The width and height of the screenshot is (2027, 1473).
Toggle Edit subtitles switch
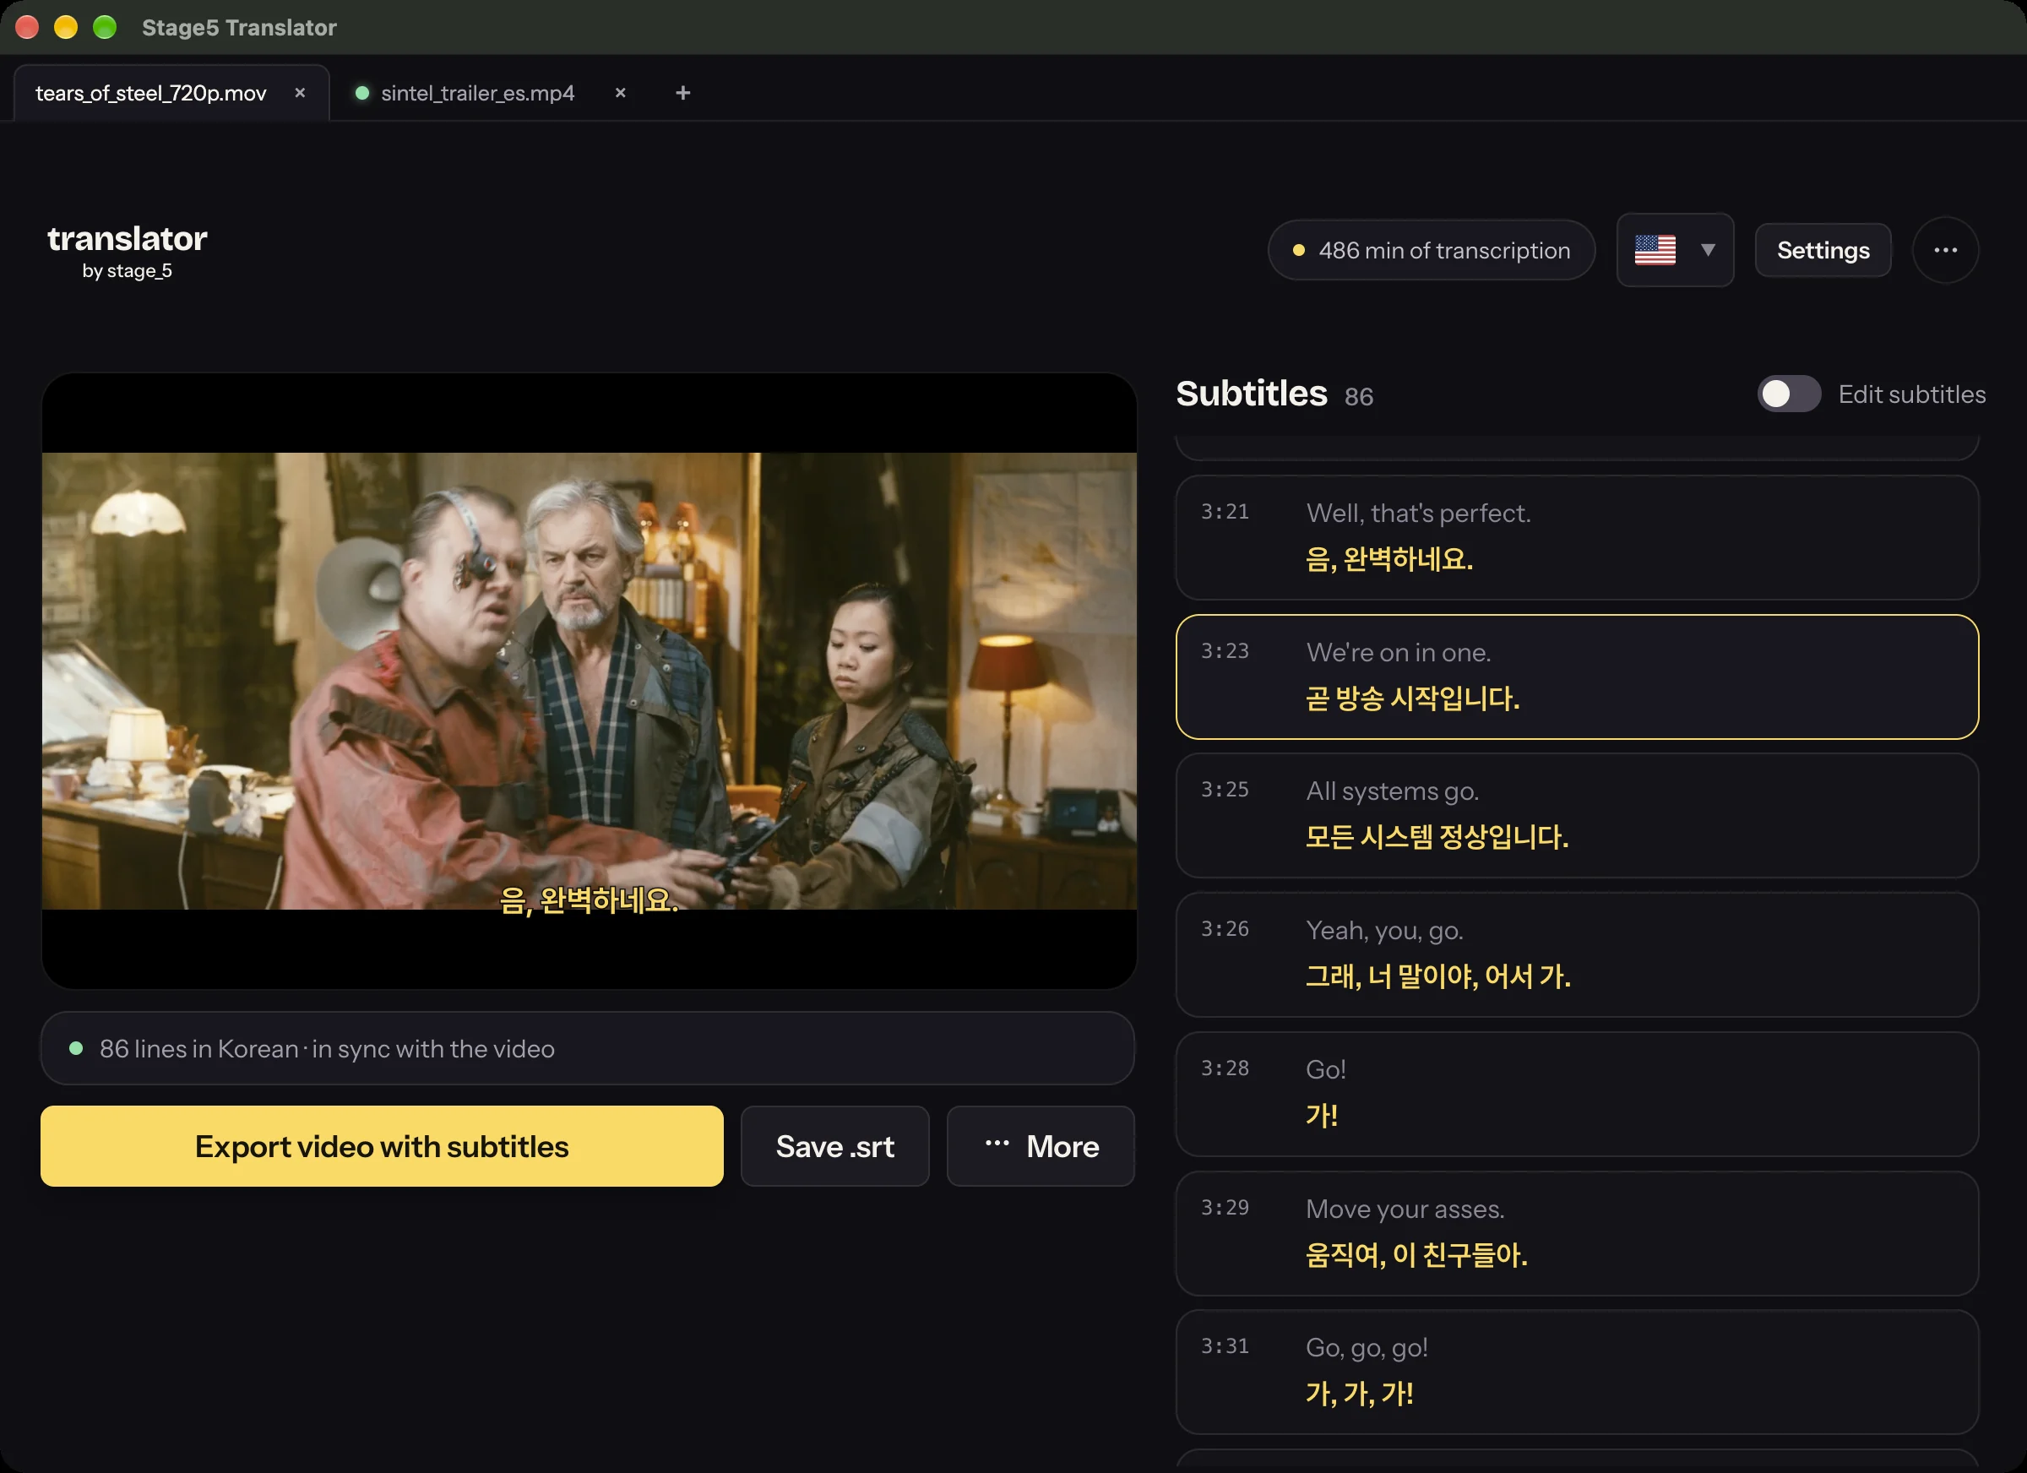(x=1788, y=394)
